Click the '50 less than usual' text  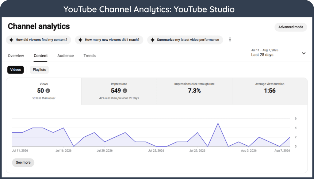[x=44, y=98]
